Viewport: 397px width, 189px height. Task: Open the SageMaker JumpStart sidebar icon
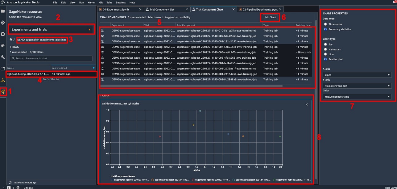tap(3, 80)
